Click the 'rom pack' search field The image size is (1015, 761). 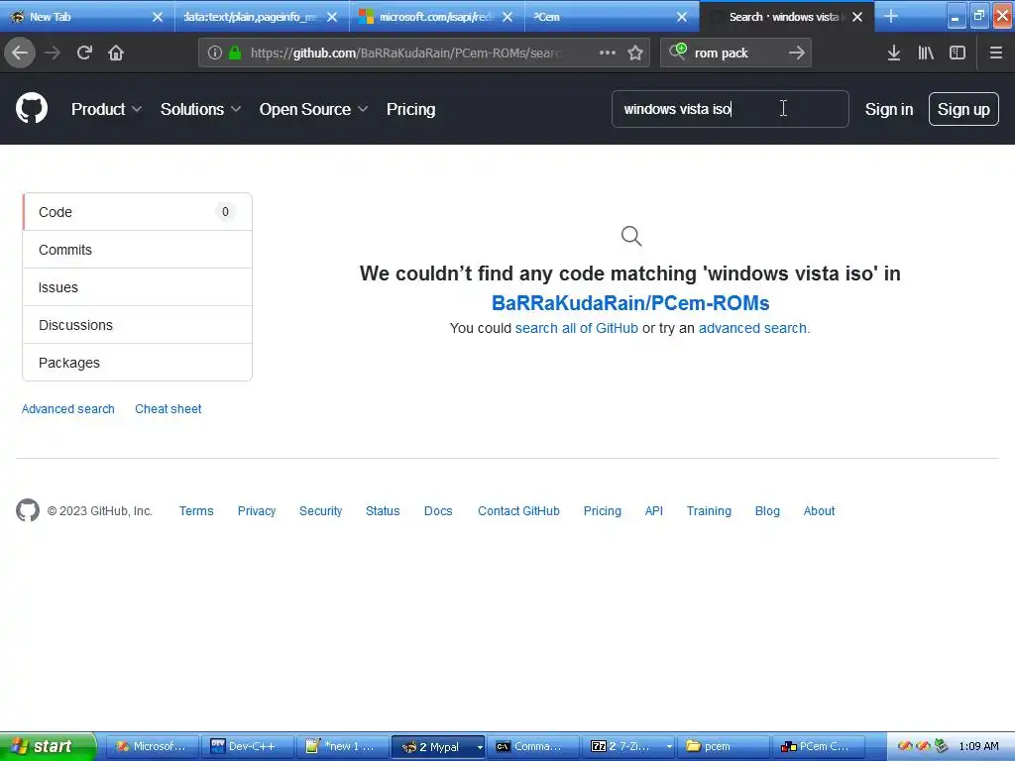click(x=735, y=53)
